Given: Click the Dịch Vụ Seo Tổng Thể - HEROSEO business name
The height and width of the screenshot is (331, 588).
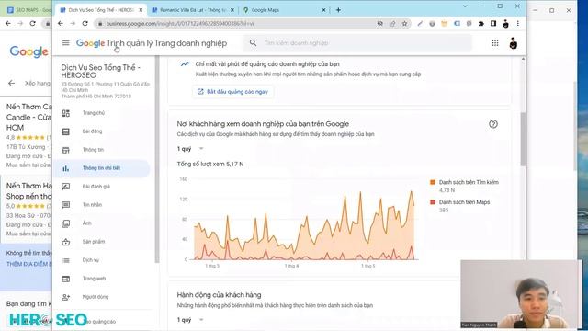Looking at the screenshot, I should click(100, 71).
